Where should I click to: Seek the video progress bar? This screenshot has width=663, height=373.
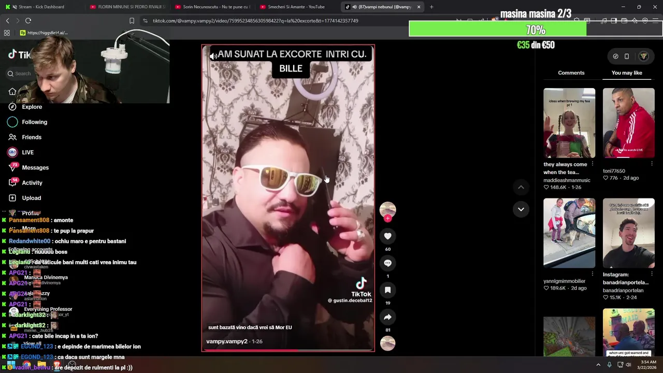coord(288,350)
